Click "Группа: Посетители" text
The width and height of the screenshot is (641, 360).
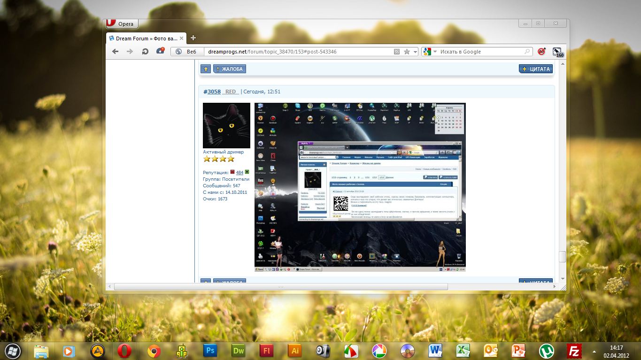click(226, 179)
